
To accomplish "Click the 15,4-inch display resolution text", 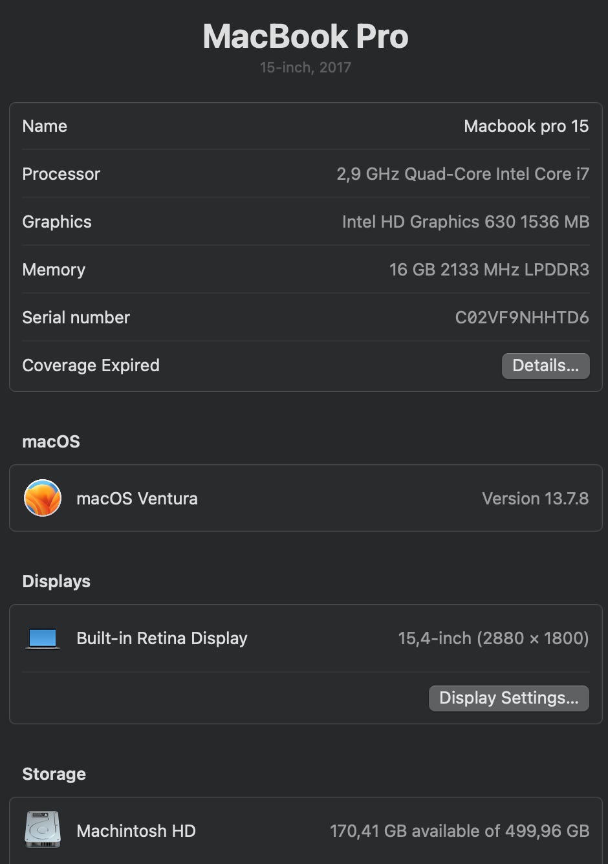I will click(x=493, y=638).
